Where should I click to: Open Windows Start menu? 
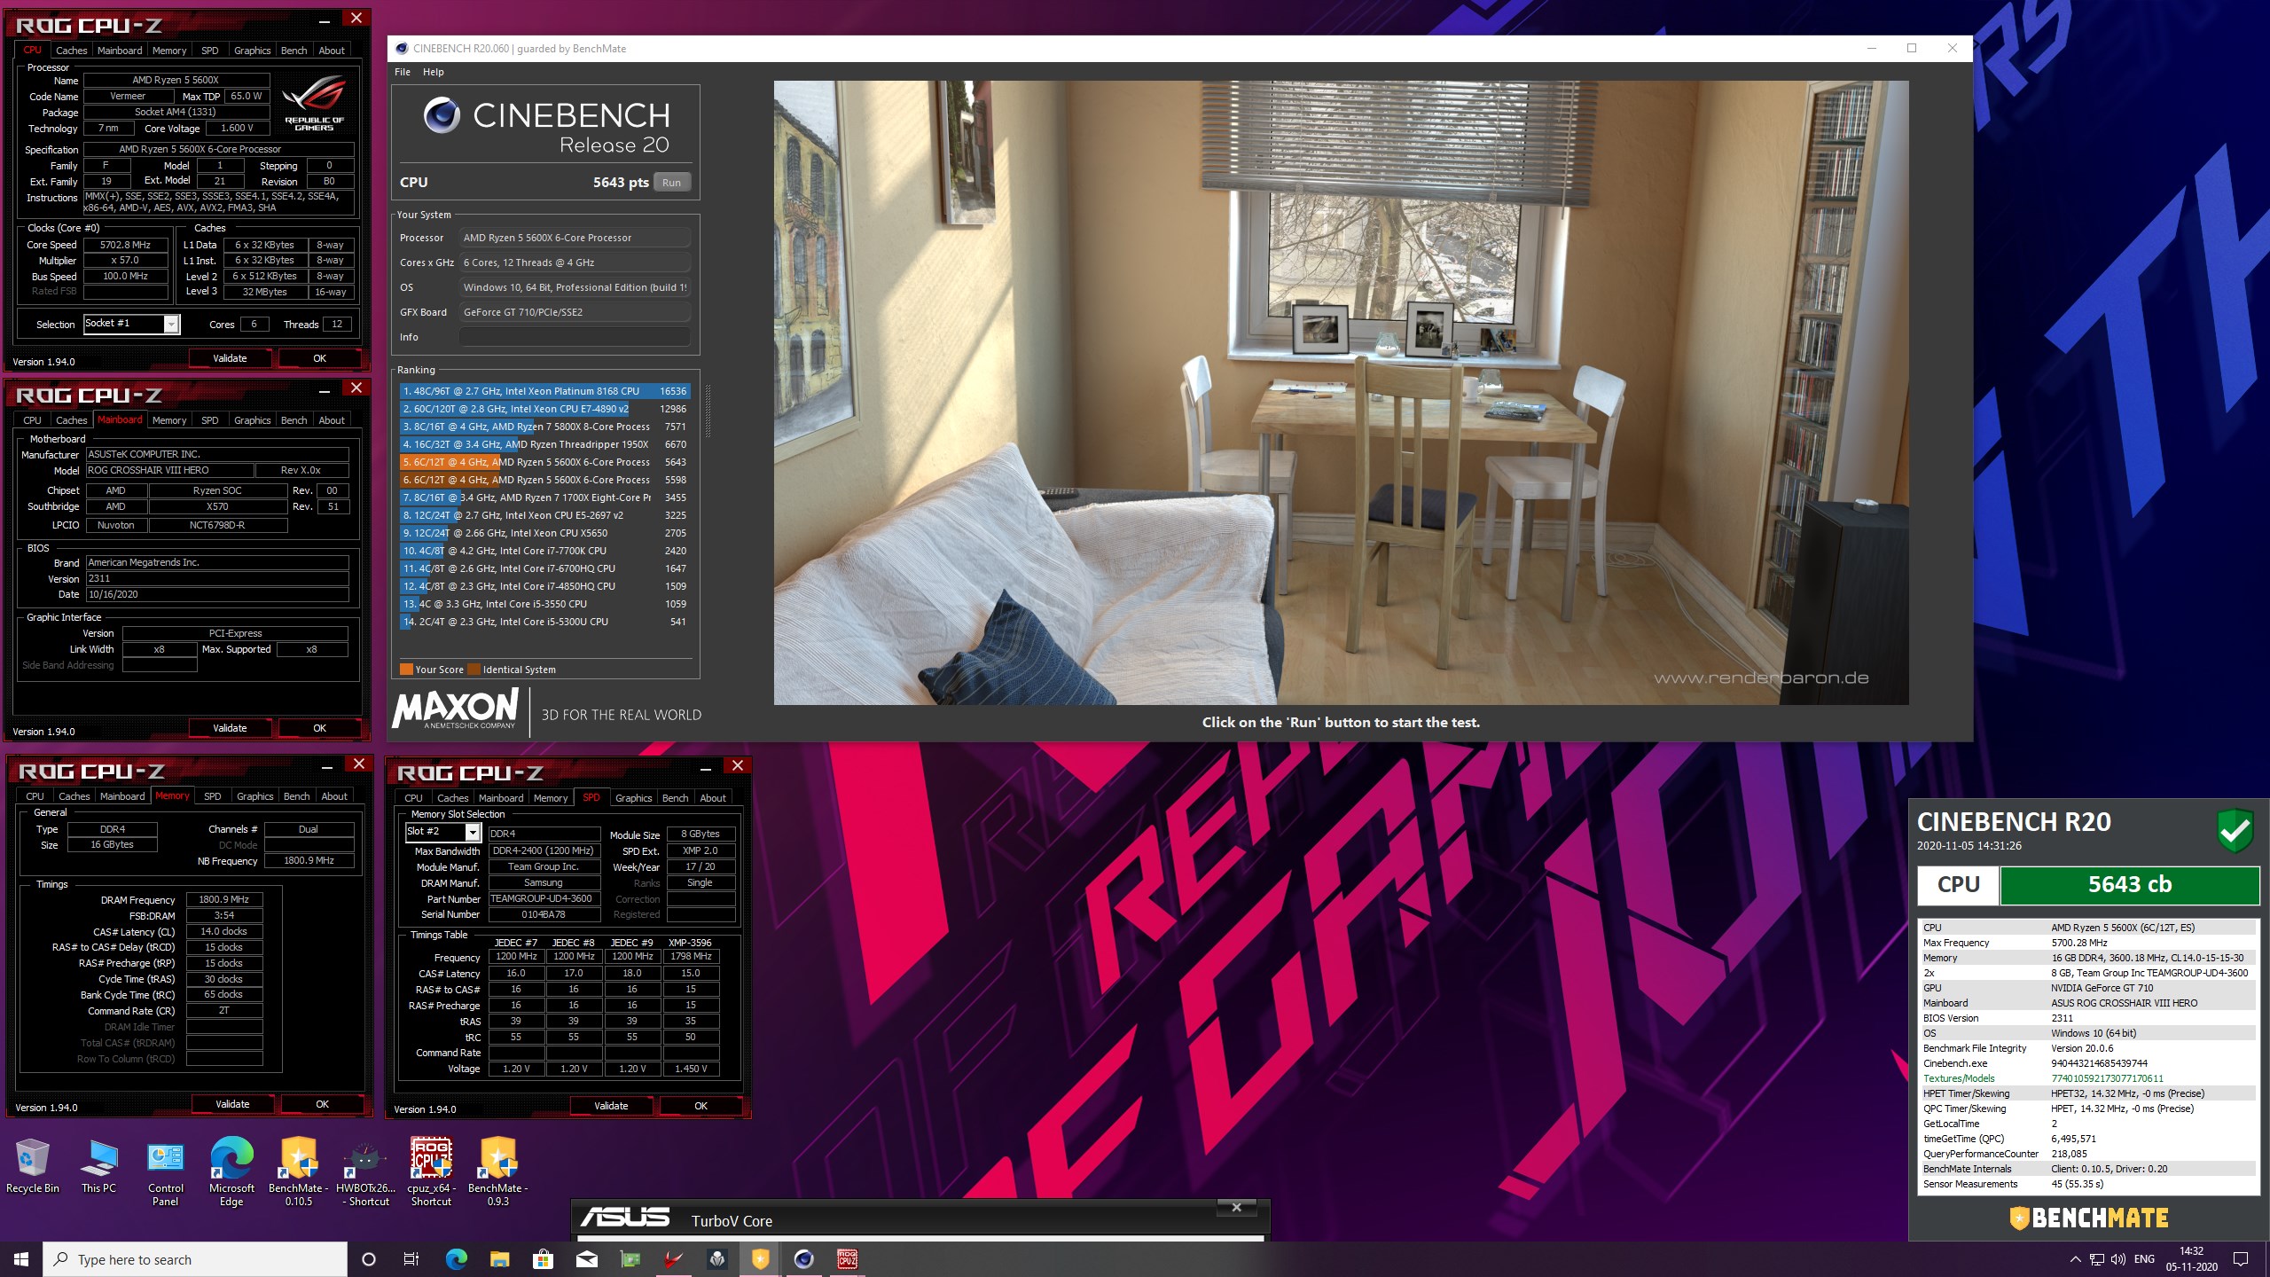pos(21,1259)
